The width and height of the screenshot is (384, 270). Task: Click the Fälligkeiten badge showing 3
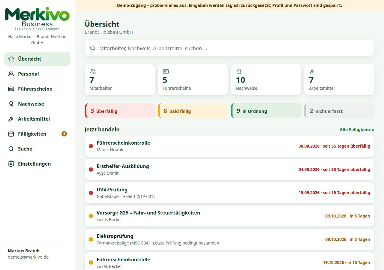pyautogui.click(x=64, y=134)
